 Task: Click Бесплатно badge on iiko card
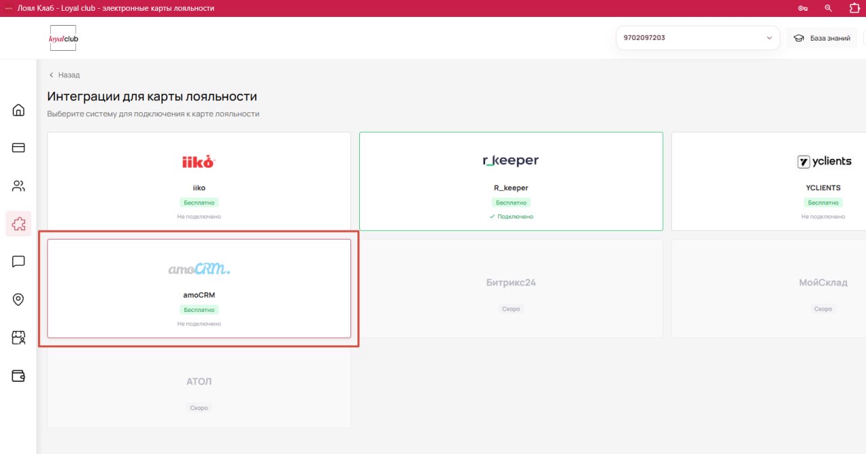coord(199,202)
